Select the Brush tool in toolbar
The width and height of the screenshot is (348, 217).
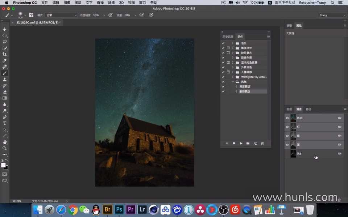(4, 73)
